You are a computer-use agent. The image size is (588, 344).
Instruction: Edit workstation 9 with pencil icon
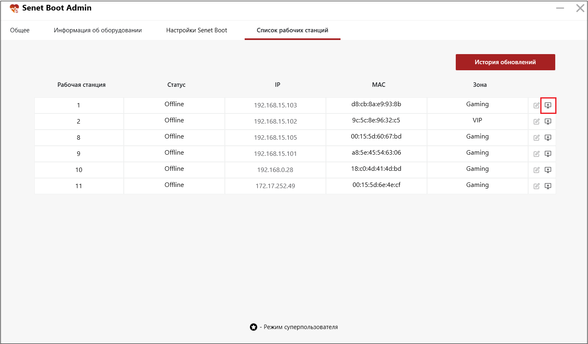tap(537, 154)
